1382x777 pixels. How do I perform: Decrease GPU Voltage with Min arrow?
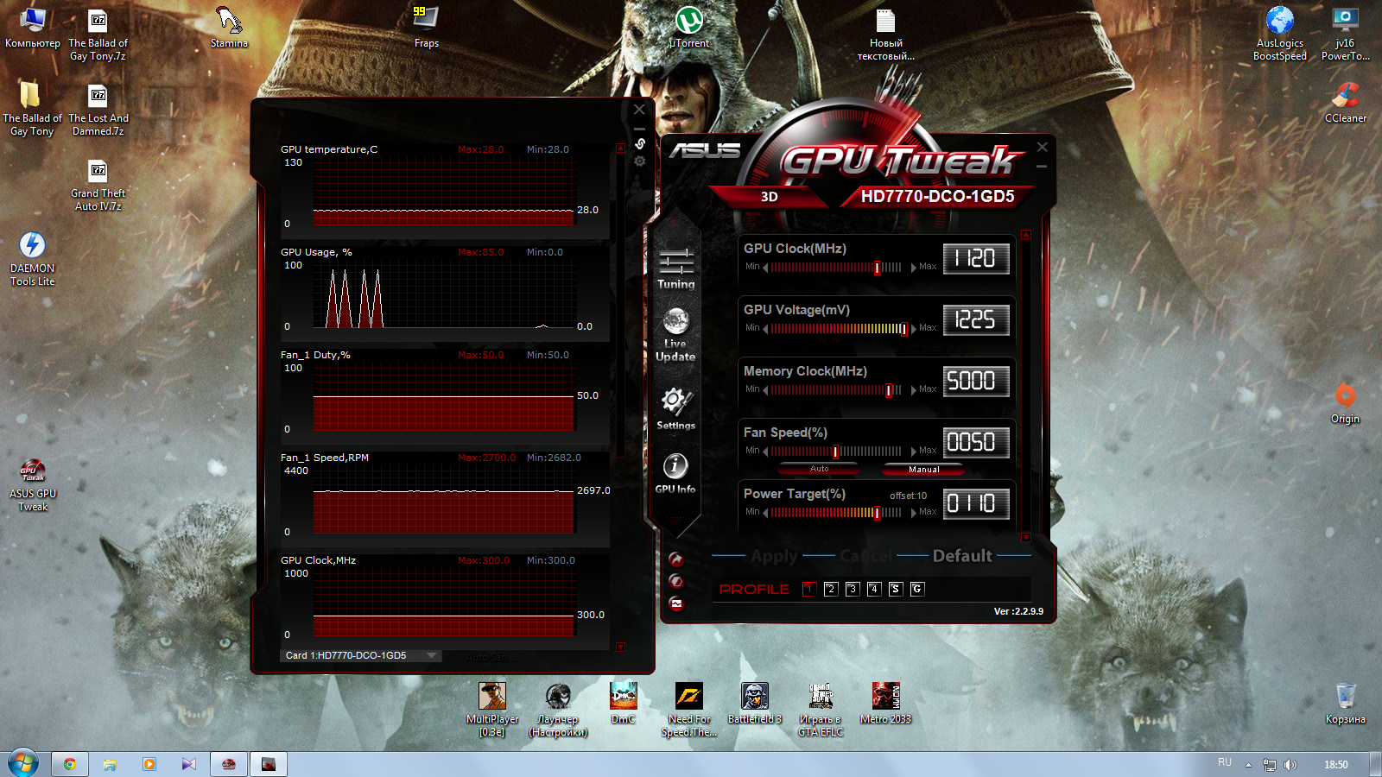(x=765, y=329)
